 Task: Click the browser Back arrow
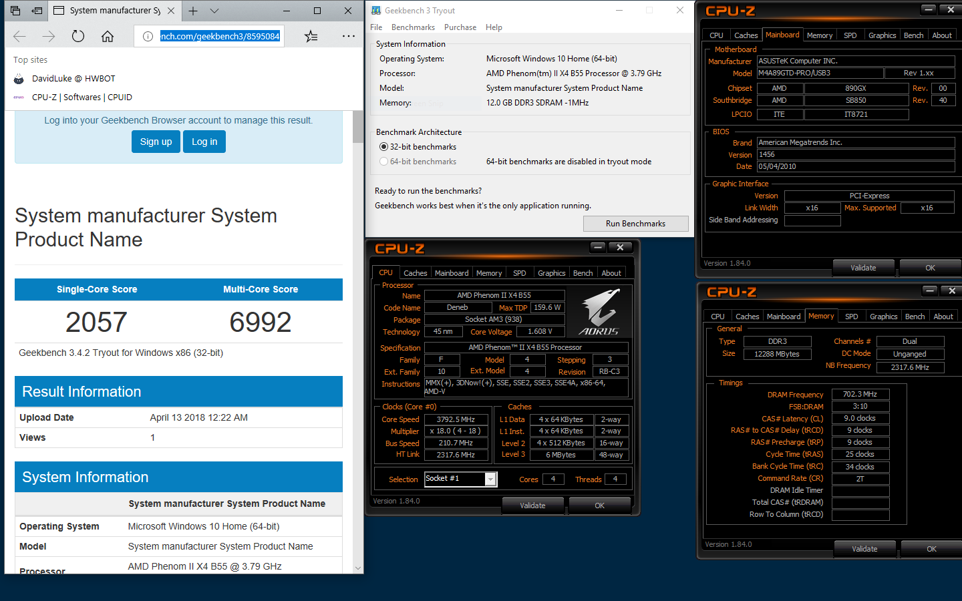(x=19, y=36)
